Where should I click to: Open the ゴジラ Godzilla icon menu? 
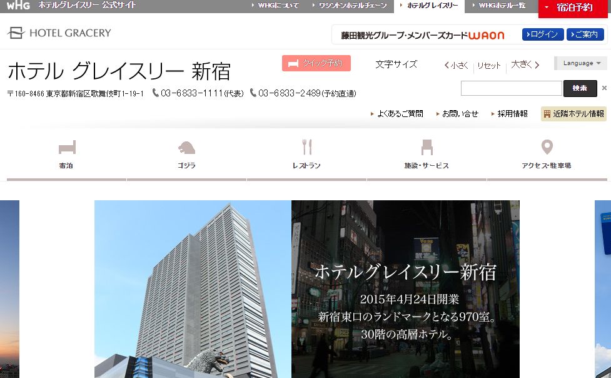(186, 155)
